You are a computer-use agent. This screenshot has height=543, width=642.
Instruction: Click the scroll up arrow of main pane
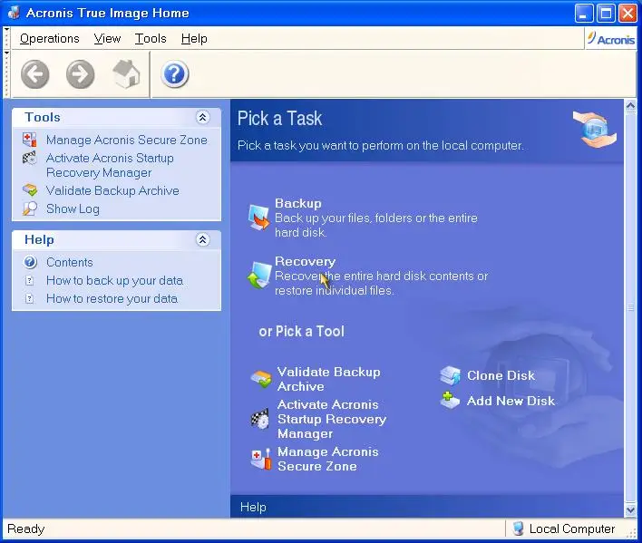(630, 105)
